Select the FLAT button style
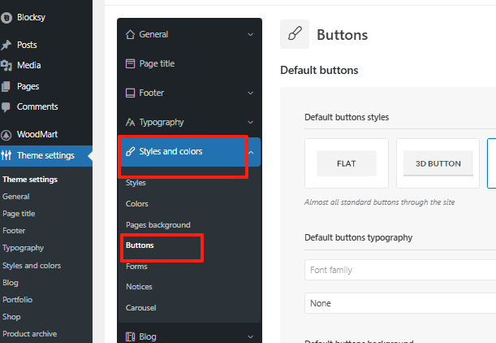 point(347,163)
